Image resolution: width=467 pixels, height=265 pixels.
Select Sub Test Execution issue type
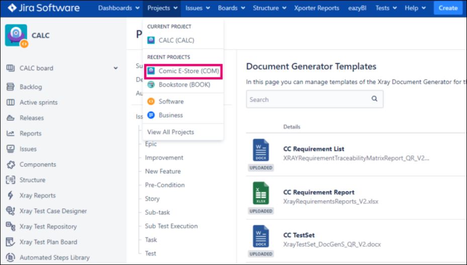click(171, 226)
